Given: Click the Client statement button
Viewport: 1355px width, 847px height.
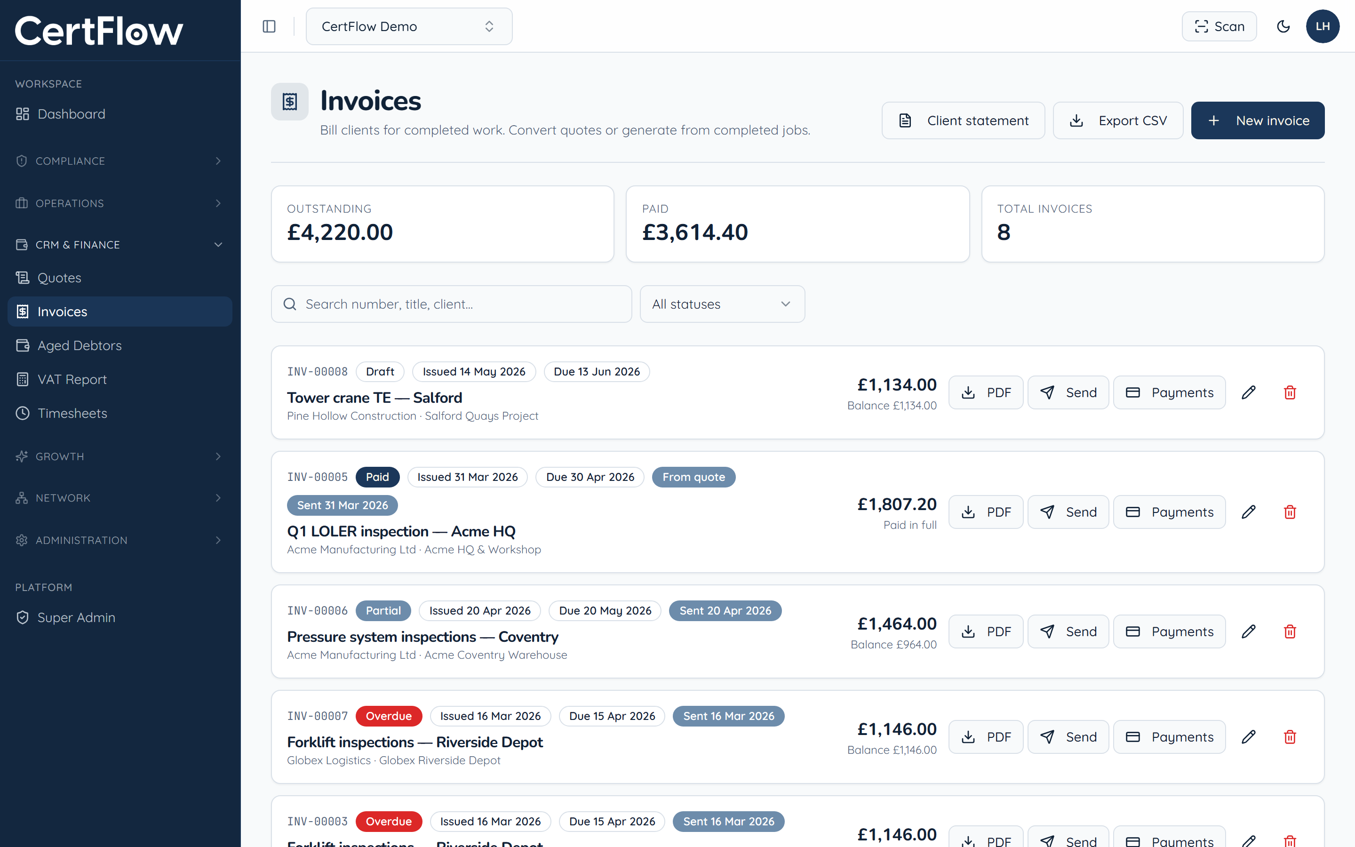Looking at the screenshot, I should 963,120.
